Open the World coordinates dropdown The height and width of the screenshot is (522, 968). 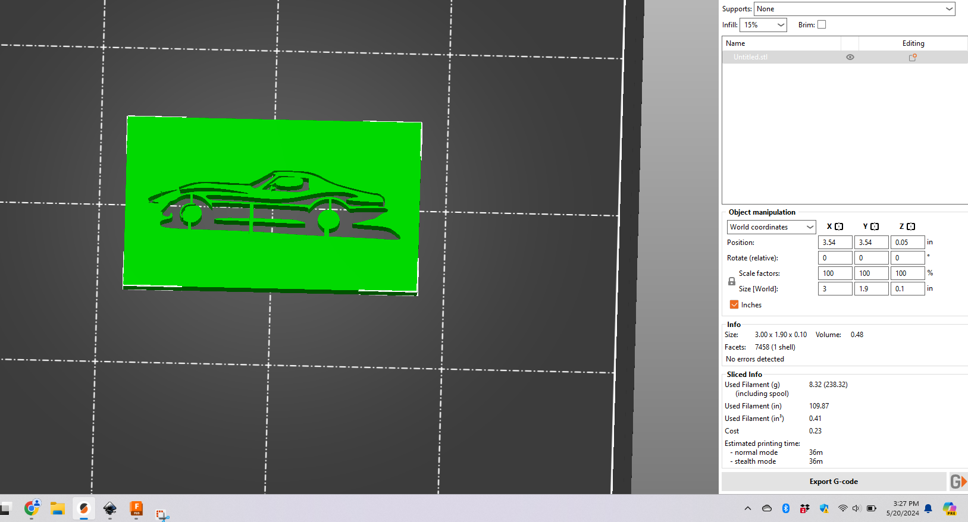772,227
